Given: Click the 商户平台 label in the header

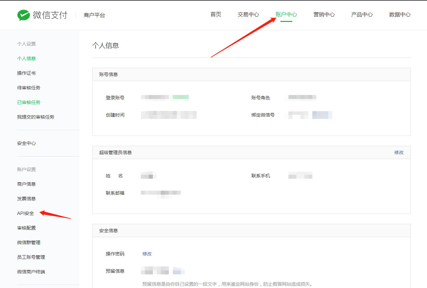Looking at the screenshot, I should (94, 15).
